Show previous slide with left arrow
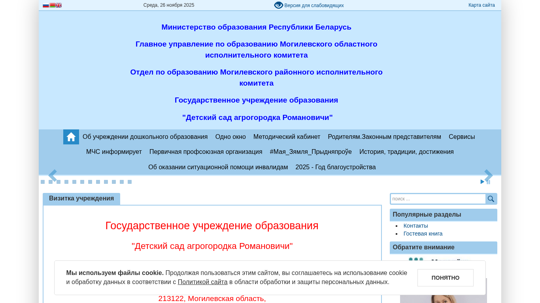Screen dimensions: 540x303 (53, 176)
